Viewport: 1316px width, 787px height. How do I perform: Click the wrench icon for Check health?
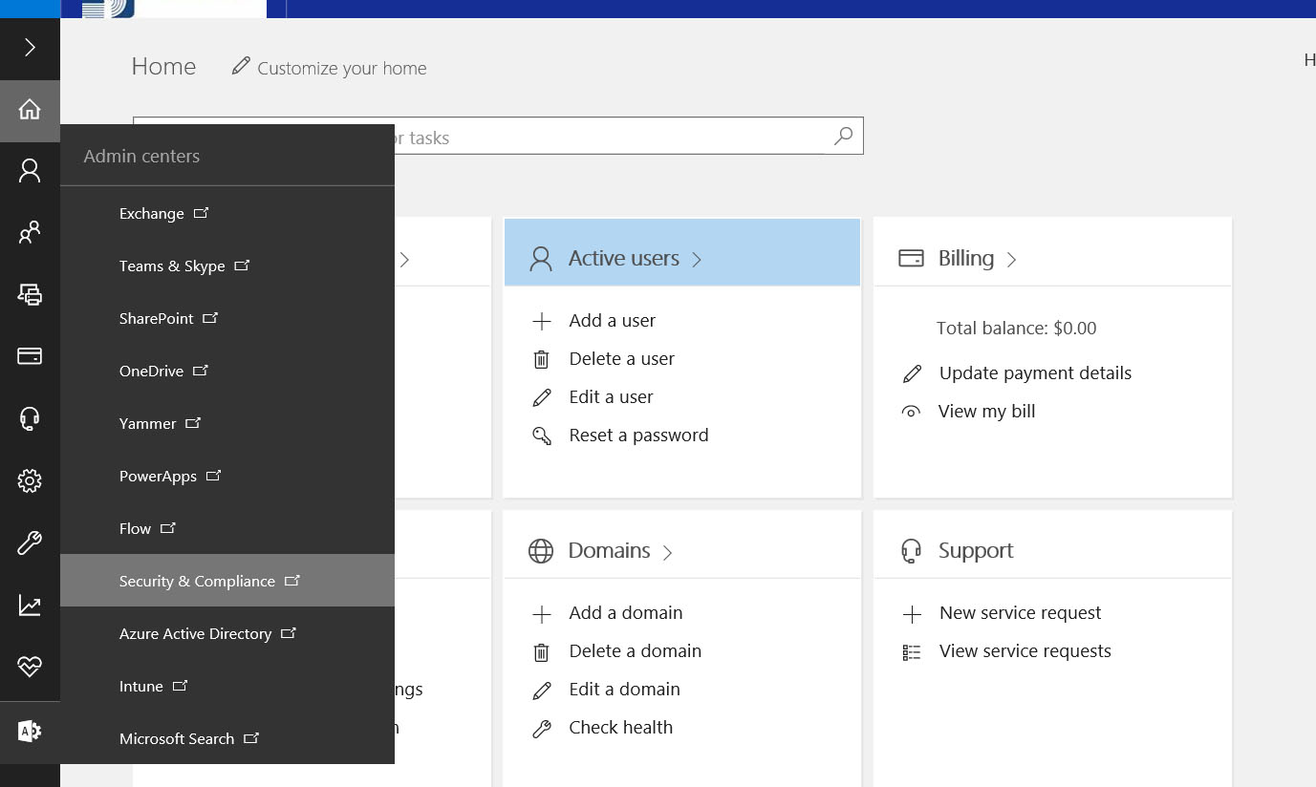pos(542,729)
